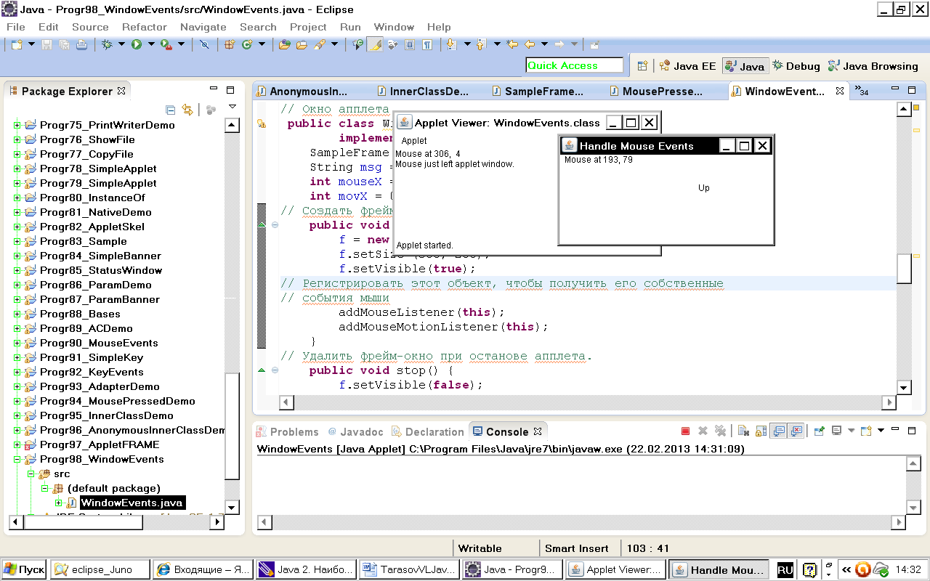Viewport: 930px width, 581px height.
Task: Click the Debug bug icon in toolbar
Action: tap(107, 44)
